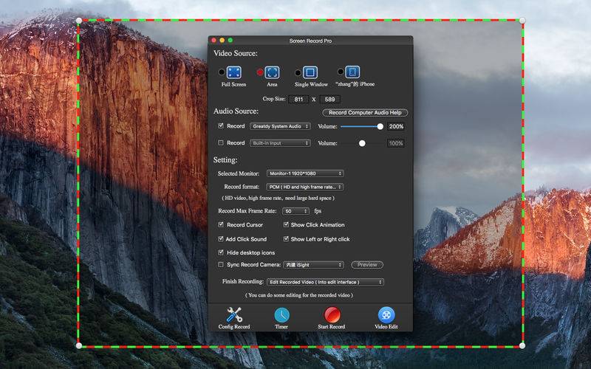Image resolution: width=591 pixels, height=369 pixels.
Task: Click the camera Preview button
Action: (x=367, y=265)
